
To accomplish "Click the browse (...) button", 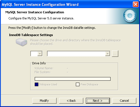I will coord(115,53).
